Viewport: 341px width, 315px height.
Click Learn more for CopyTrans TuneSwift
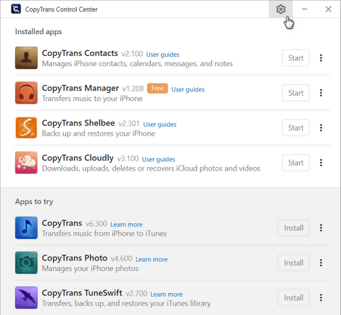coord(167,294)
